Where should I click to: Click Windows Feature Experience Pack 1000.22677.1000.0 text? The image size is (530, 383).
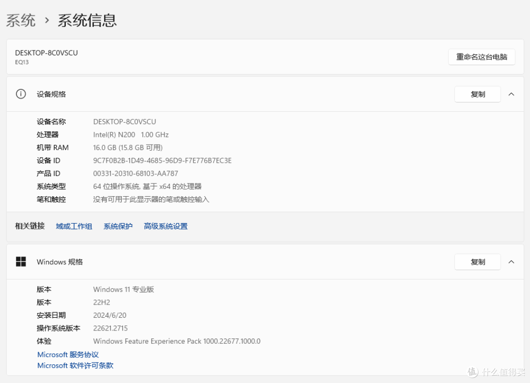177,341
